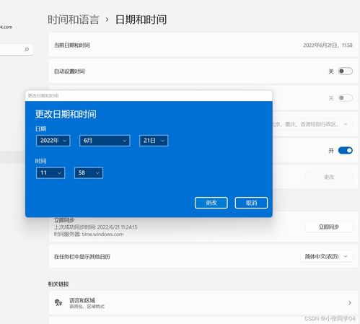
Task: Open 语言和区域 related link row
Action: pos(203,302)
